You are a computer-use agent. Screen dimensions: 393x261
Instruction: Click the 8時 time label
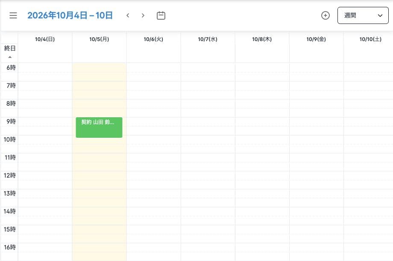pos(11,104)
